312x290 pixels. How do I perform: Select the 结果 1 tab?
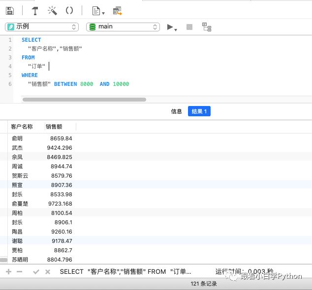coord(199,111)
